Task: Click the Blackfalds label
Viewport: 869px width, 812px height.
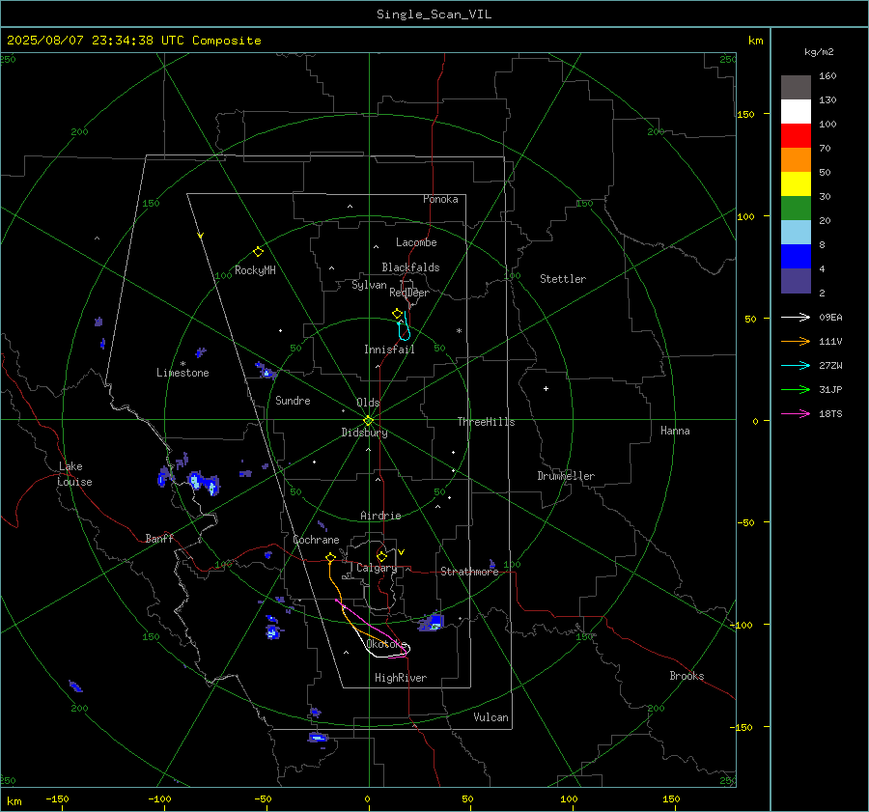Action: pyautogui.click(x=410, y=267)
